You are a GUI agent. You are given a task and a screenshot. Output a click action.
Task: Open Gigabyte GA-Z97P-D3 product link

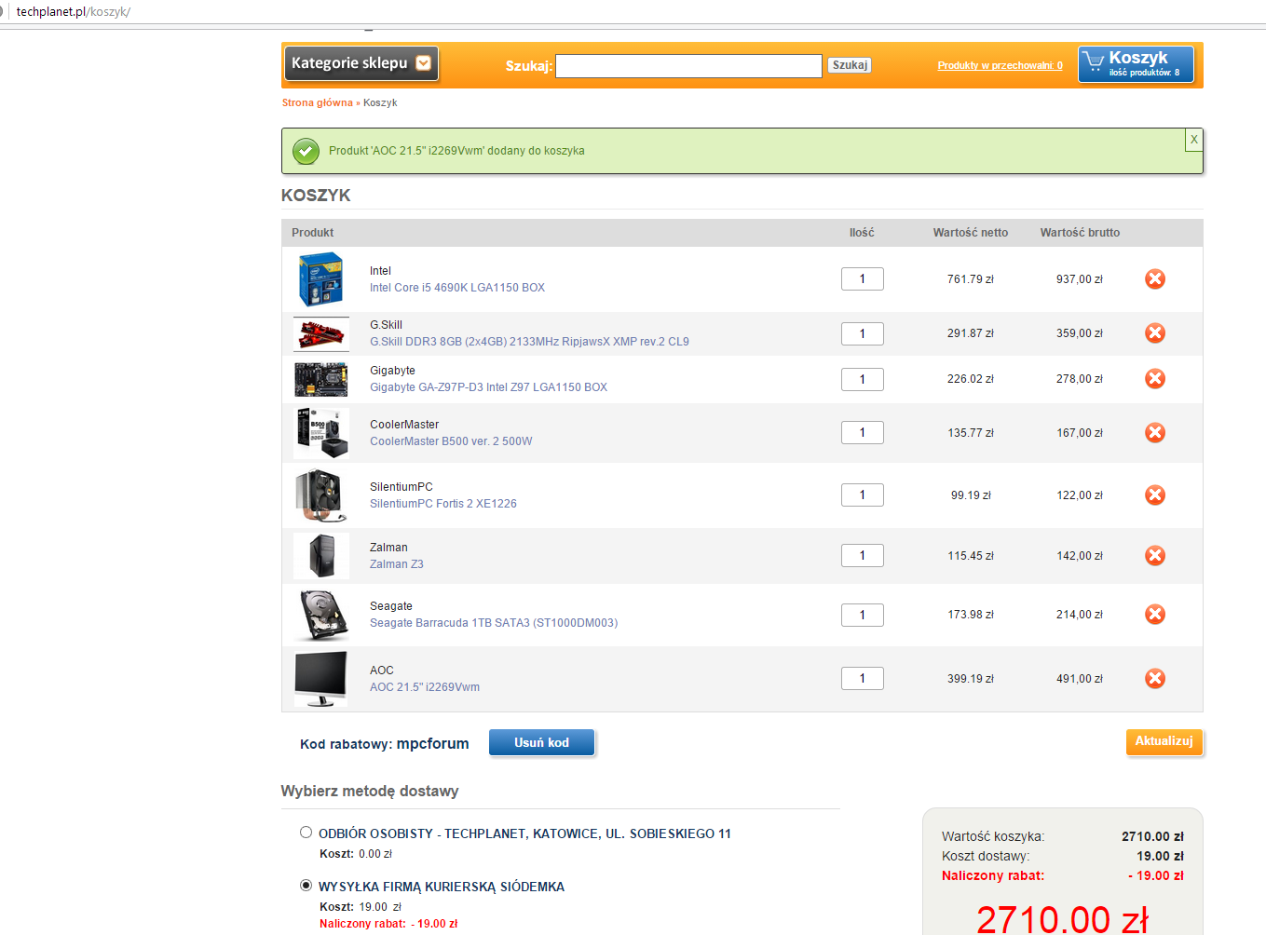pyautogui.click(x=488, y=387)
